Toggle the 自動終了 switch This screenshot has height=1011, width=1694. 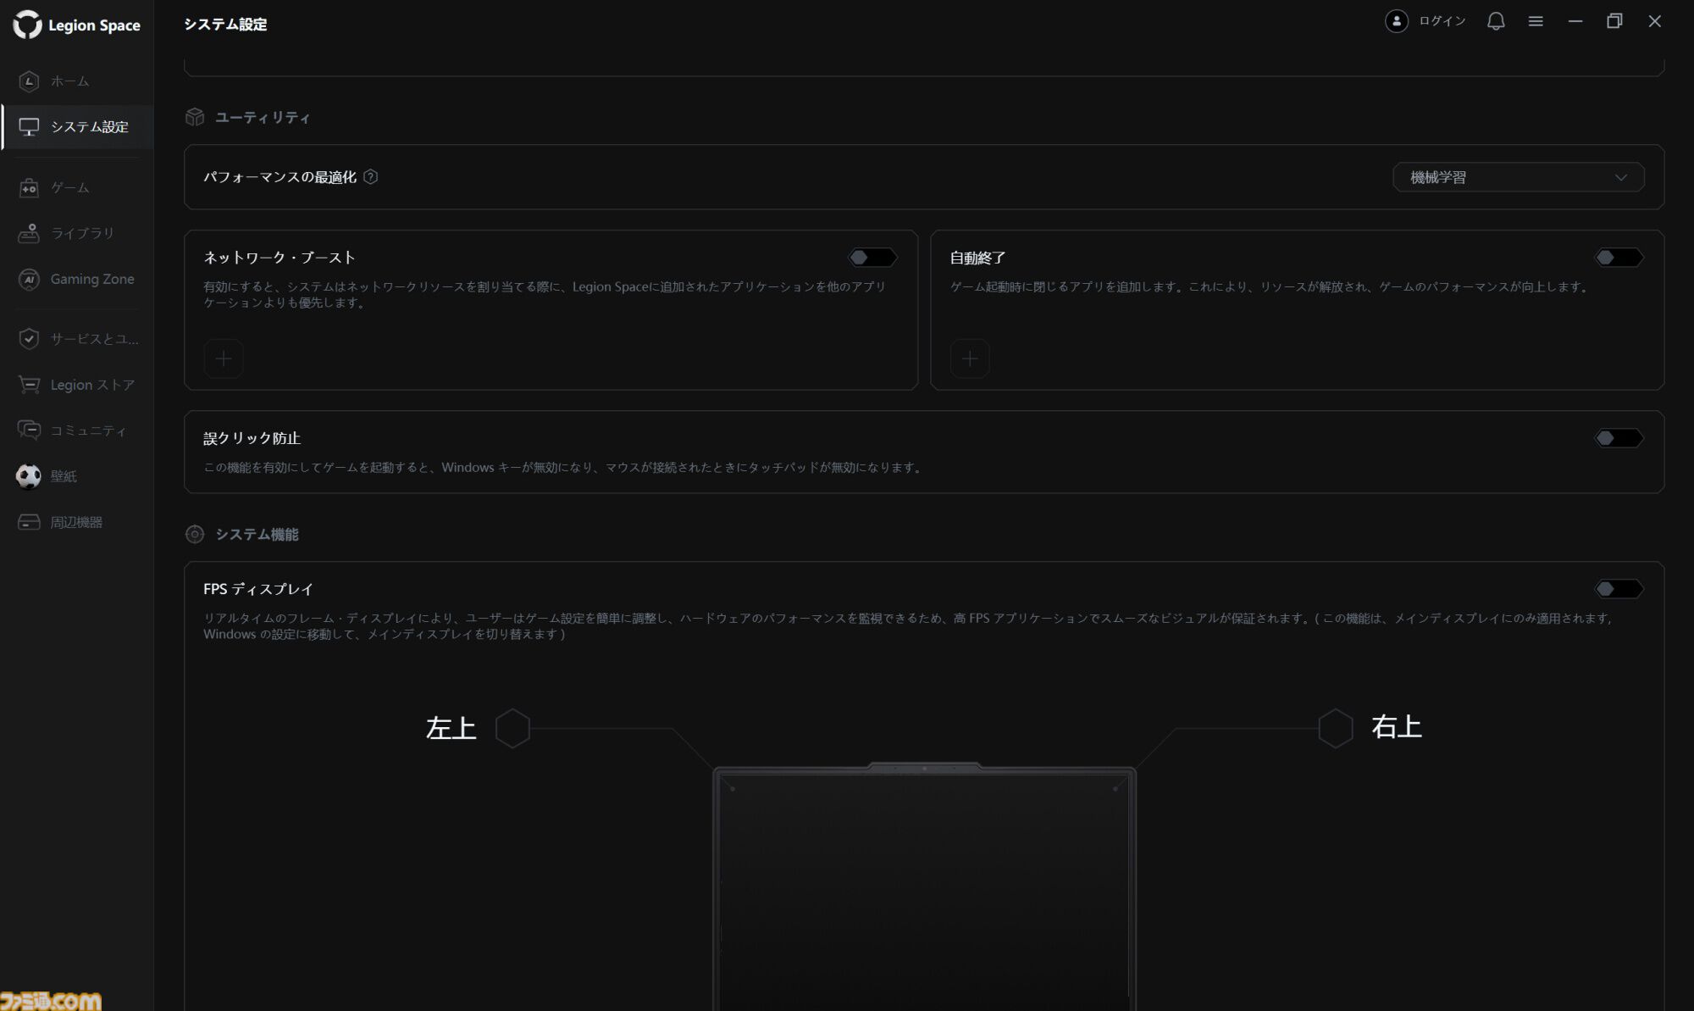pos(1619,258)
